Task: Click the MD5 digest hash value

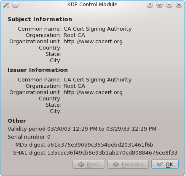Action: pyautogui.click(x=100, y=145)
